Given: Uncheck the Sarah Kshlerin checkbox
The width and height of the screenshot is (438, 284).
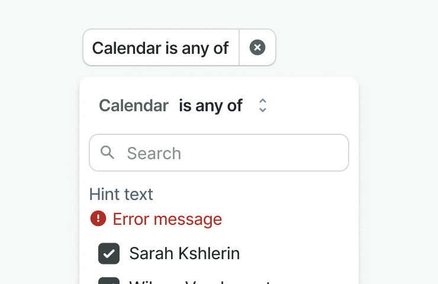Looking at the screenshot, I should 109,254.
